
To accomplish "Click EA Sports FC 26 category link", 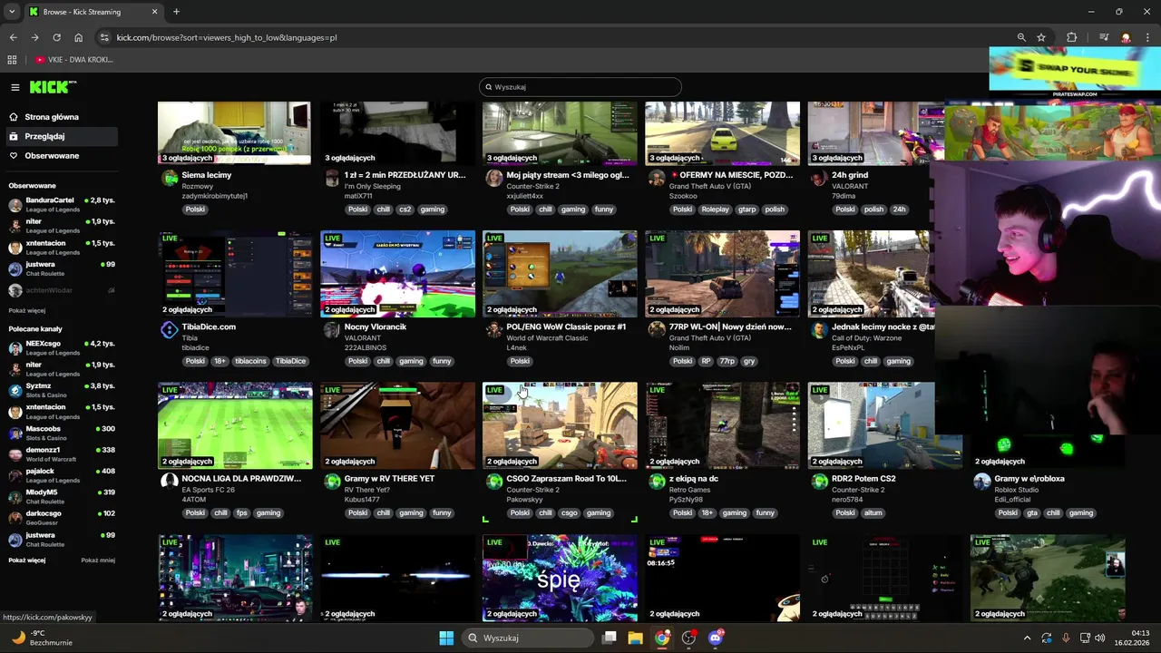I will pyautogui.click(x=208, y=490).
